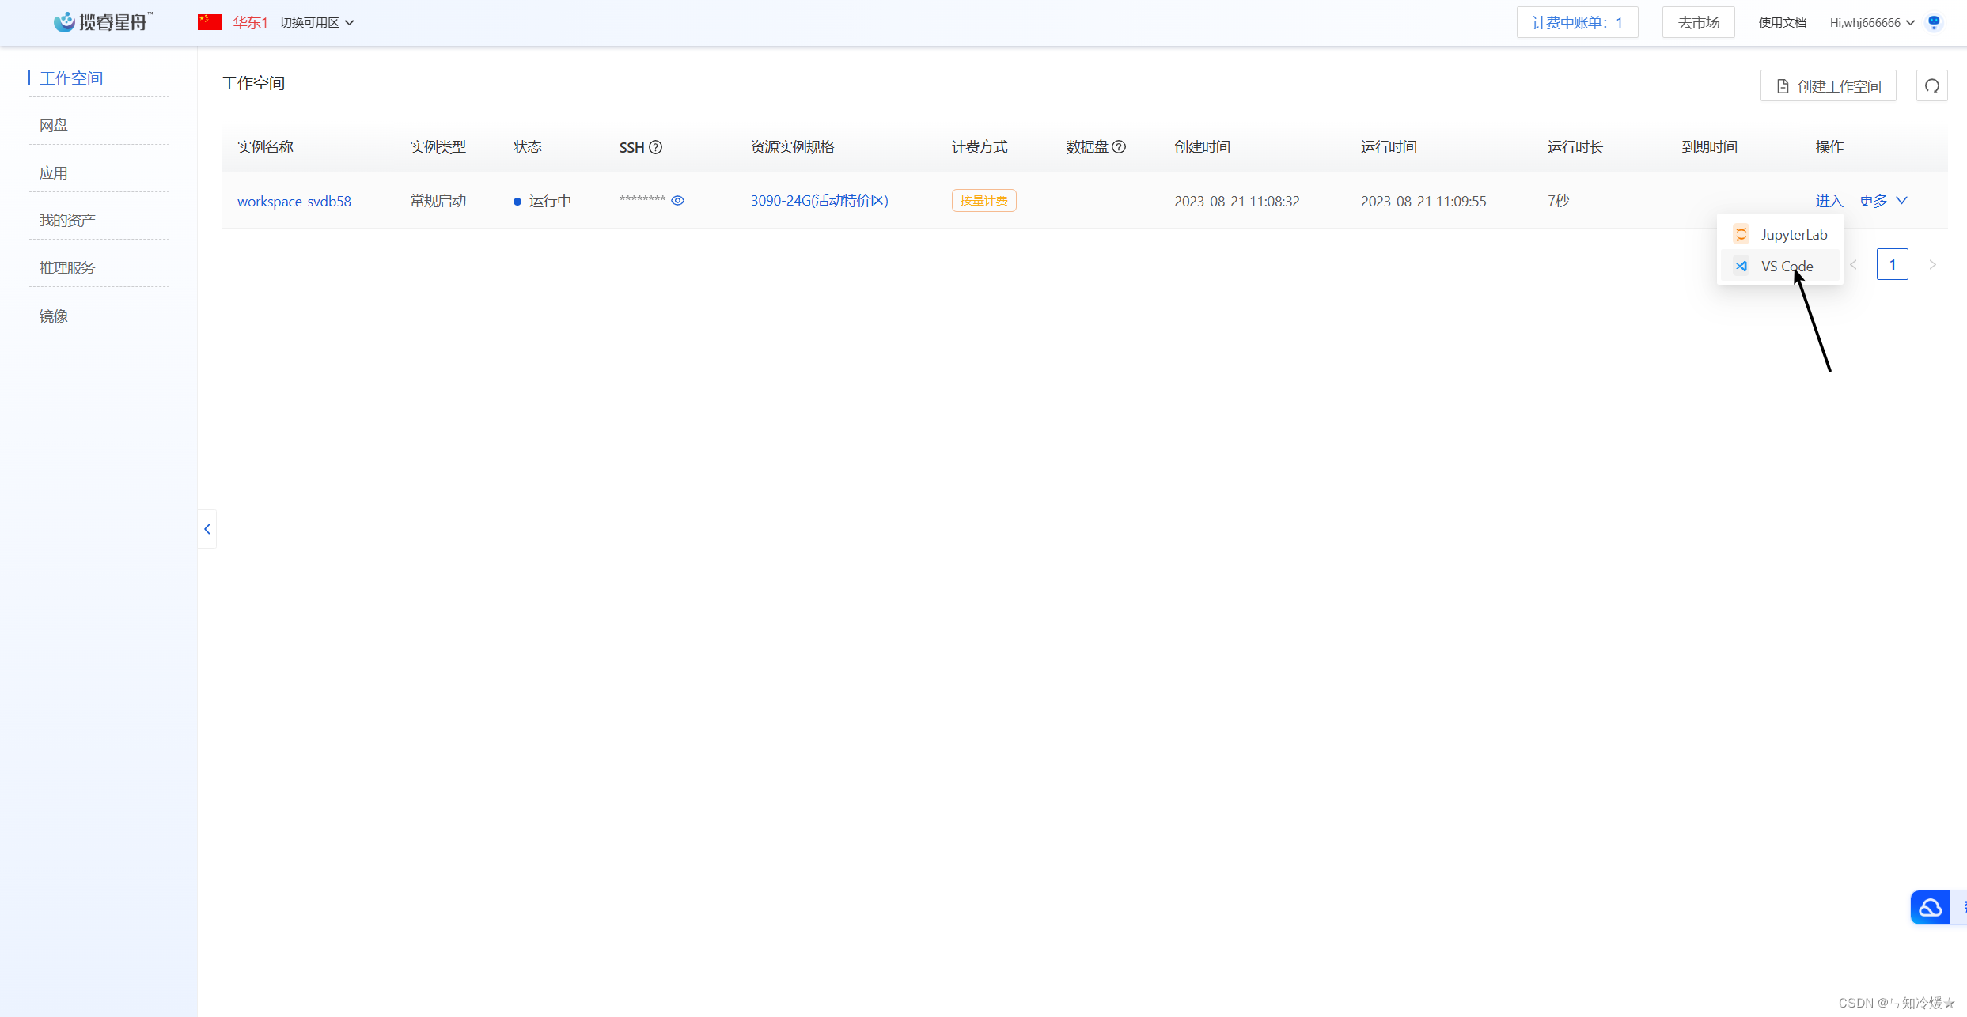
Task: Click the China flag region icon
Action: 210,22
